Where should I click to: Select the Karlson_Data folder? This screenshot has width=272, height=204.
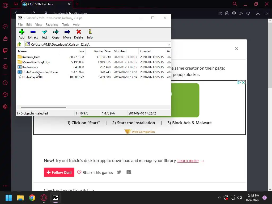31,57
